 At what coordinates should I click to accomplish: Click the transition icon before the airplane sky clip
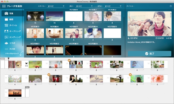[x=88, y=78]
